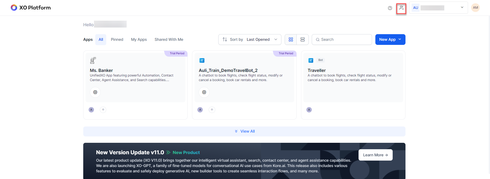Screen dimensions: 490x179
Task: Open the help question mark icon
Action: [390, 8]
